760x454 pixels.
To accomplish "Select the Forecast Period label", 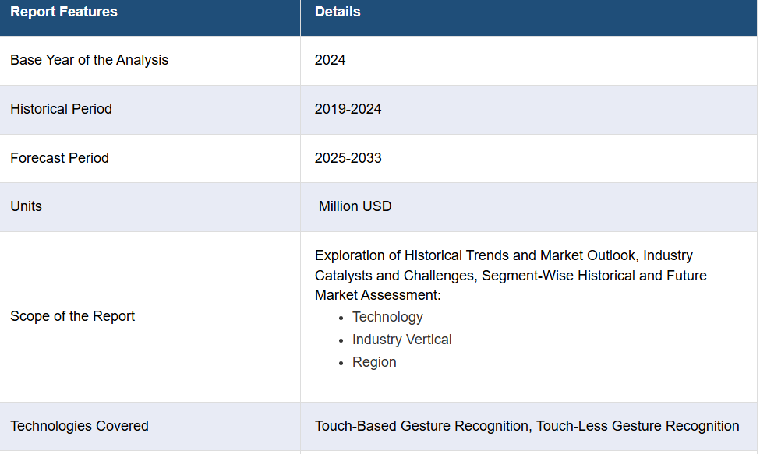I will pyautogui.click(x=59, y=158).
